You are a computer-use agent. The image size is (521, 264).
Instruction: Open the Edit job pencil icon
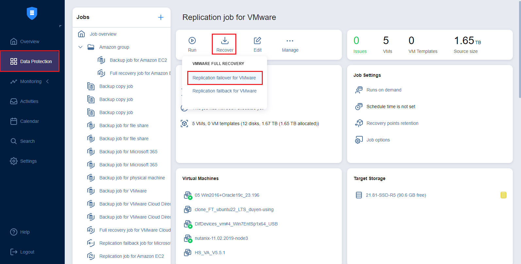(258, 41)
